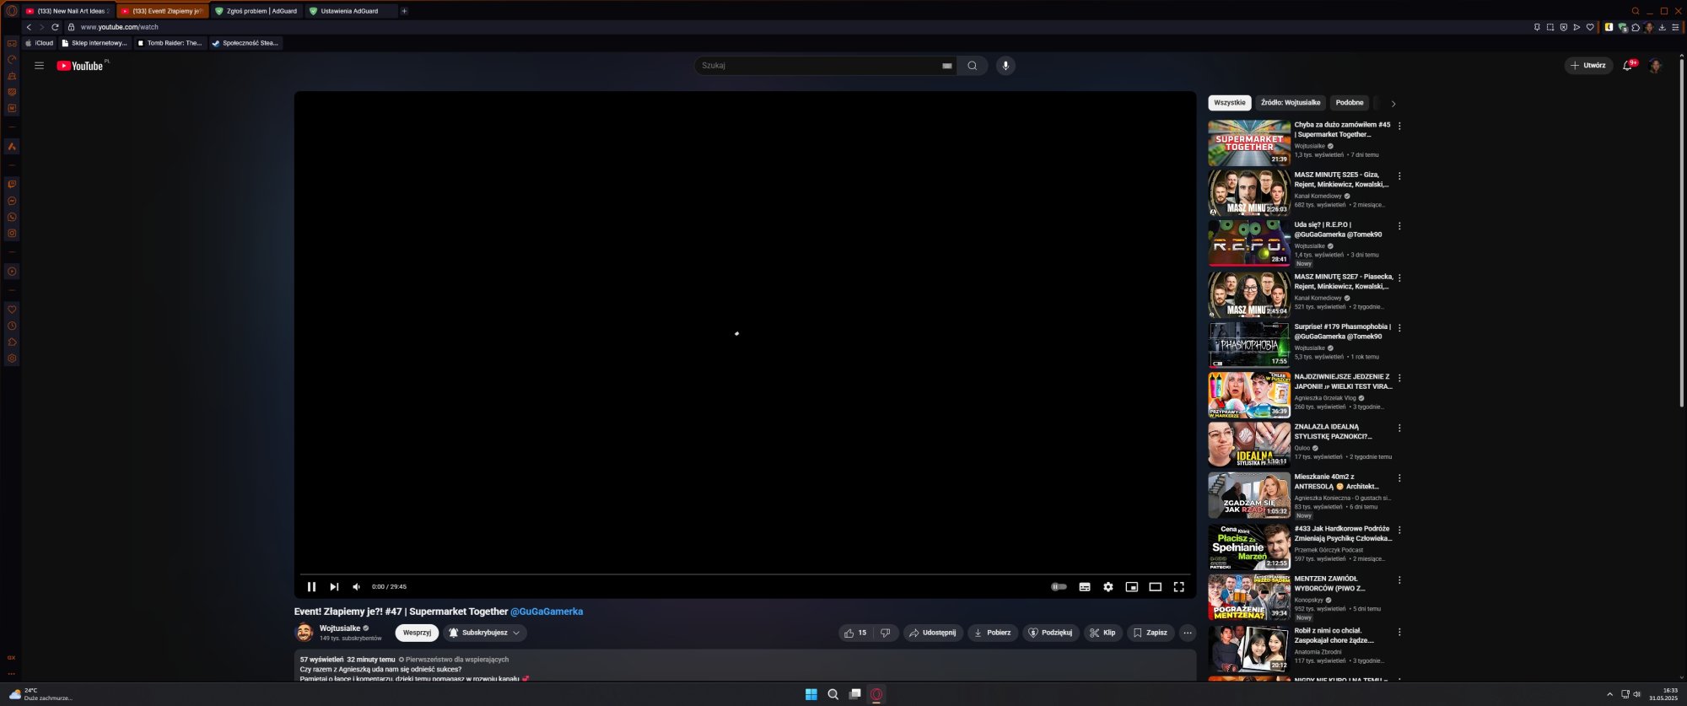Image resolution: width=1687 pixels, height=706 pixels.
Task: Focus the Szukaj search field
Action: click(817, 66)
